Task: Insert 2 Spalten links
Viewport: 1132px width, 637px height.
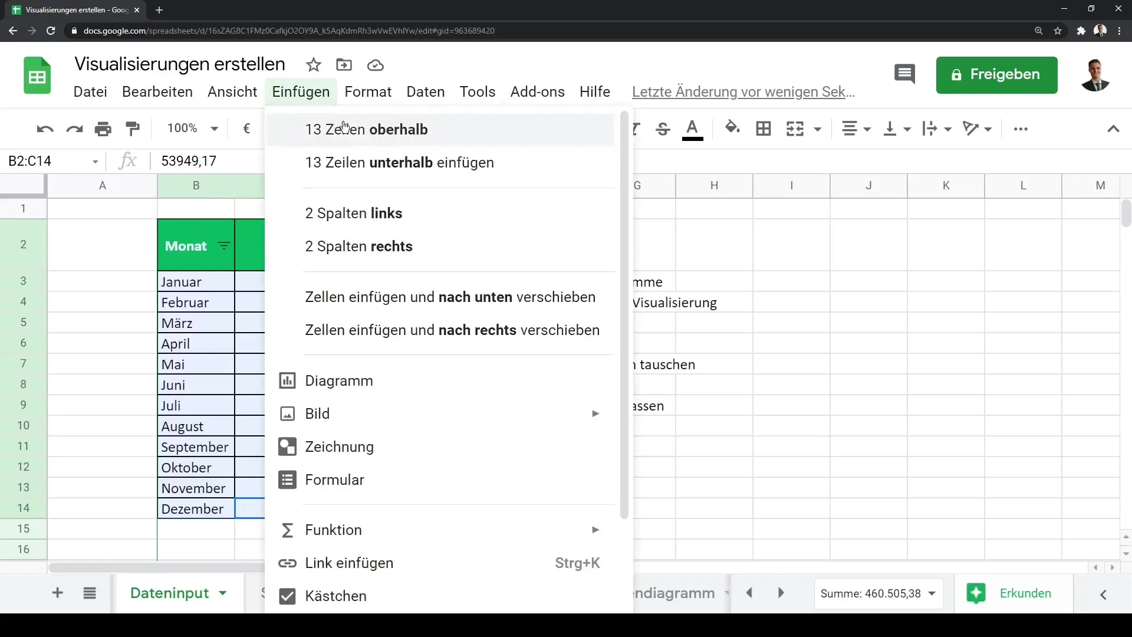Action: [x=440, y=214]
